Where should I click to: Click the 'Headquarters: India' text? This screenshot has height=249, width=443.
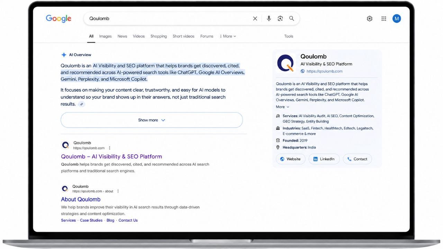pos(299,147)
